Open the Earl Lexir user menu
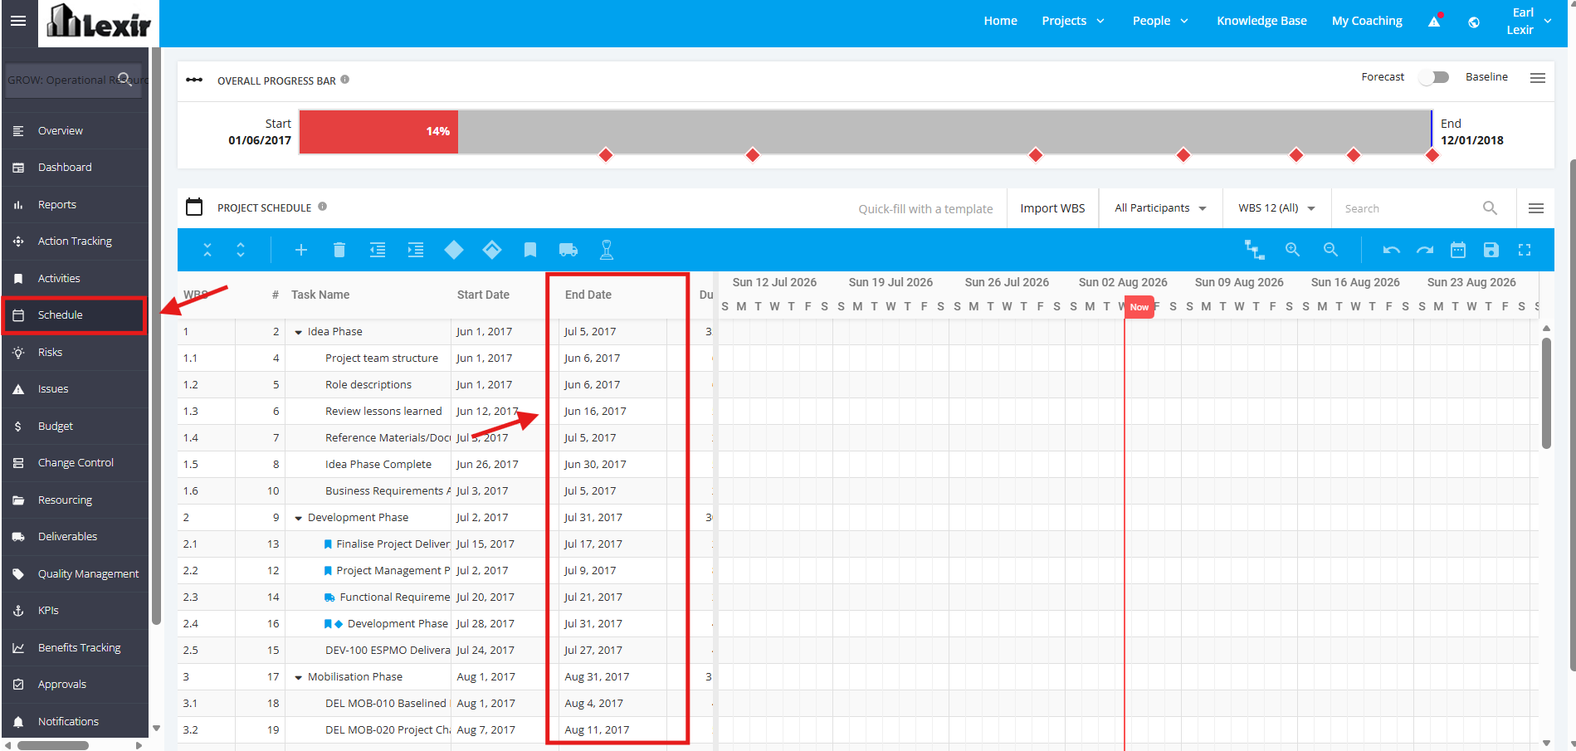This screenshot has width=1576, height=751. pos(1529,22)
